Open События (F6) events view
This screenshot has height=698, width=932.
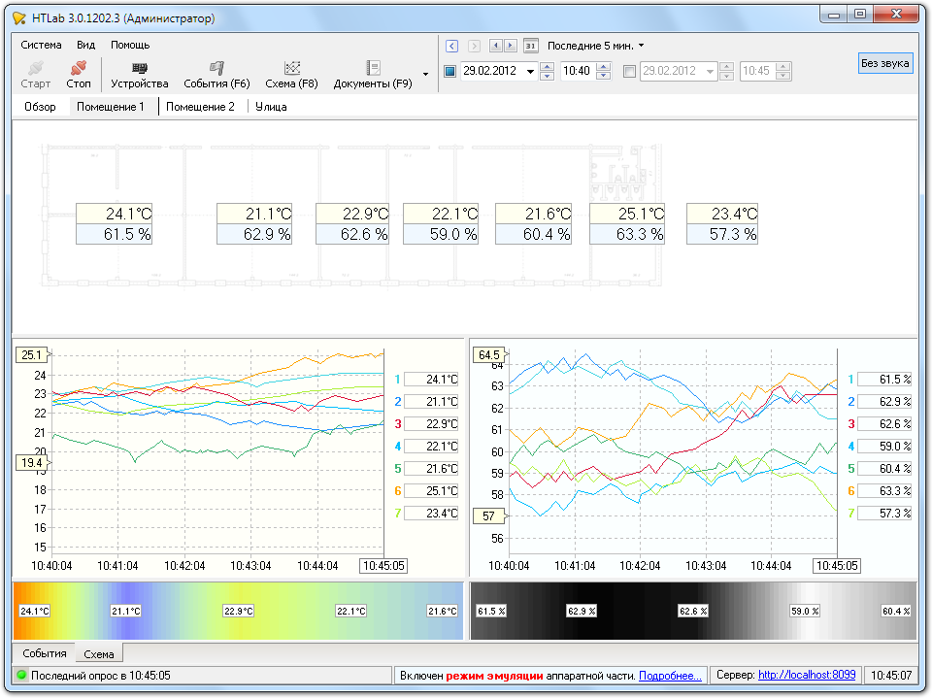coord(216,75)
